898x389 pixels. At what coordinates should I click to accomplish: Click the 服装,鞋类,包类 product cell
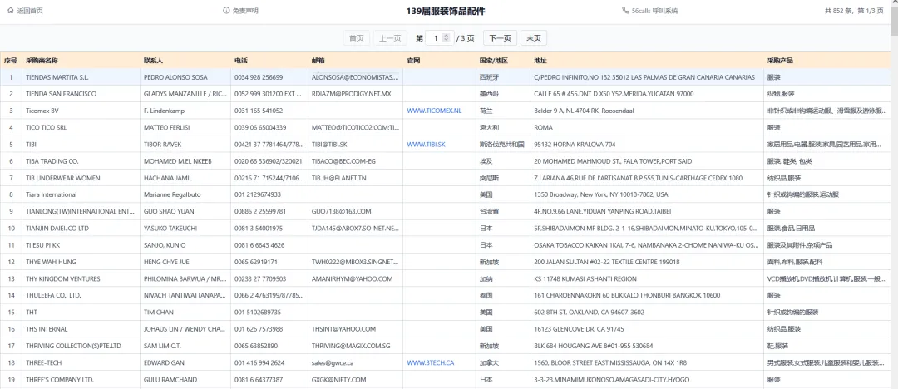point(827,161)
